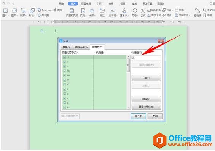
Task: Click the 公式 formula pi icon
Action: (143, 11)
